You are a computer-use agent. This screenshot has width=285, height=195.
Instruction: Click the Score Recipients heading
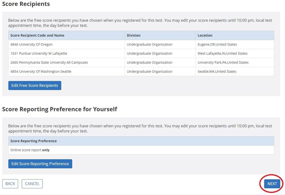pyautogui.click(x=26, y=4)
